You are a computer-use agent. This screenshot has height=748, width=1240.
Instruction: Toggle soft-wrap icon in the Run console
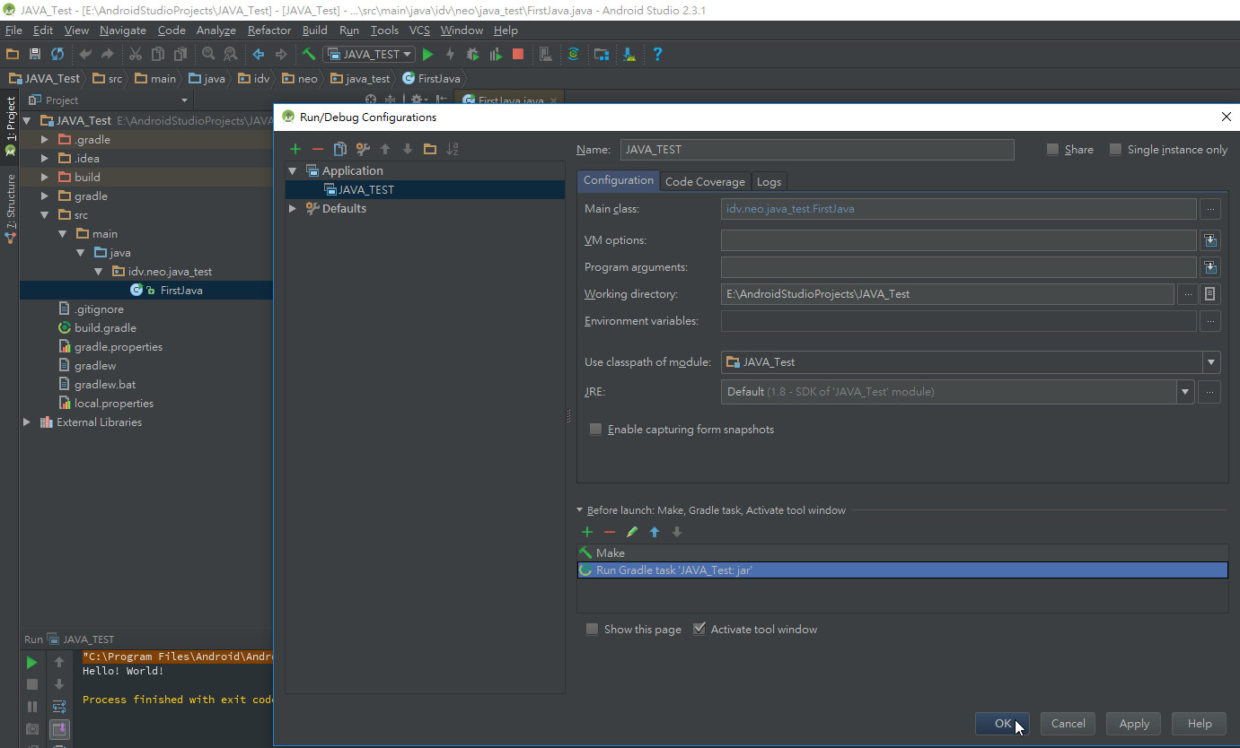[x=59, y=707]
